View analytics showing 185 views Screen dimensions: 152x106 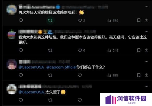(x=113, y=75)
